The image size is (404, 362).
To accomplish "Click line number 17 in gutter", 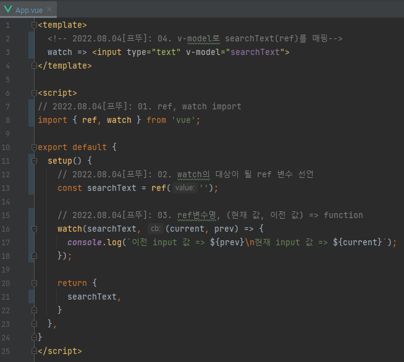I will [6, 242].
